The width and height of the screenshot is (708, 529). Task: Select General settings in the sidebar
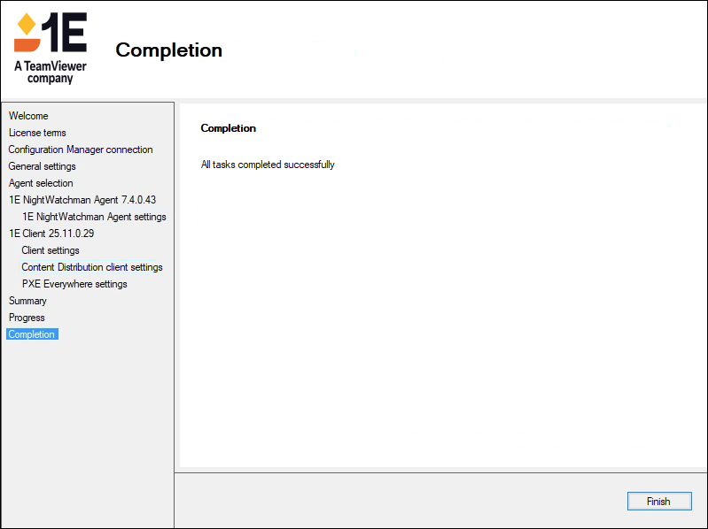[x=43, y=166]
